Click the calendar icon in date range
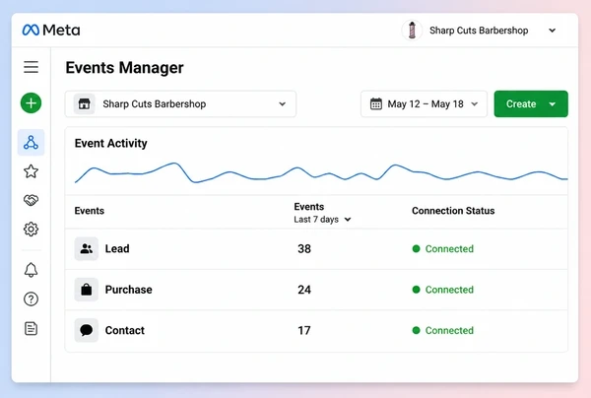Viewport: 591px width, 398px height. point(376,104)
